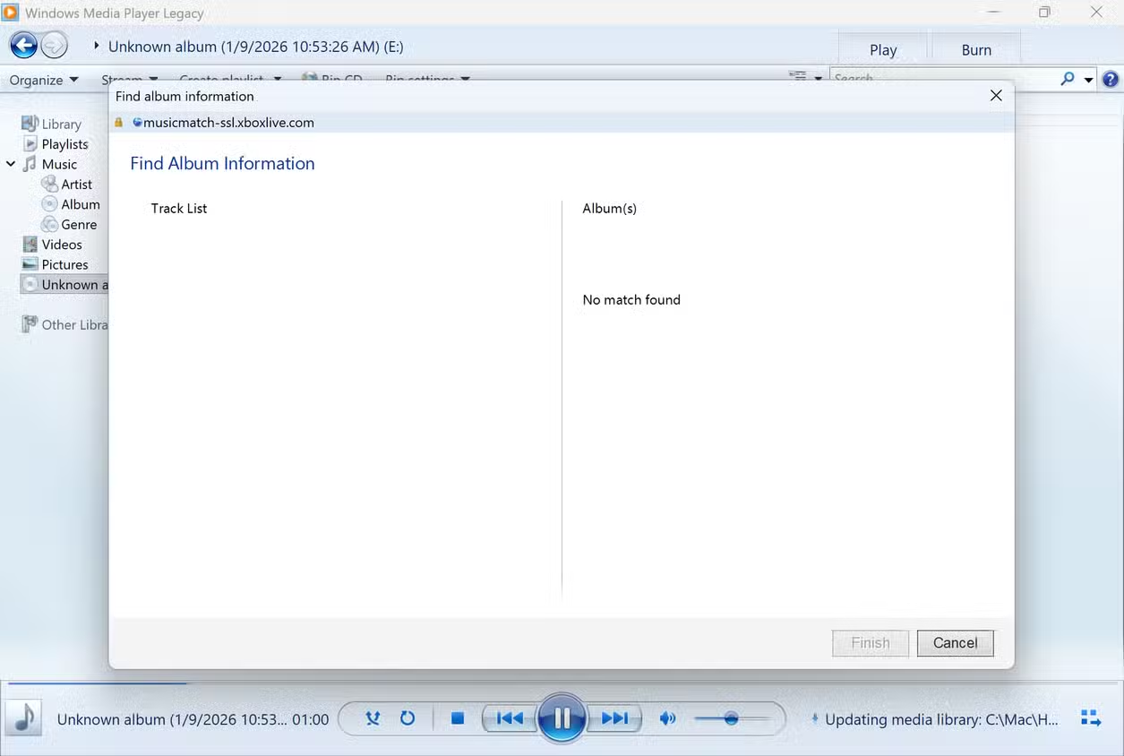1124x756 pixels.
Task: Dismiss dialog with the Cancel button
Action: tap(955, 642)
